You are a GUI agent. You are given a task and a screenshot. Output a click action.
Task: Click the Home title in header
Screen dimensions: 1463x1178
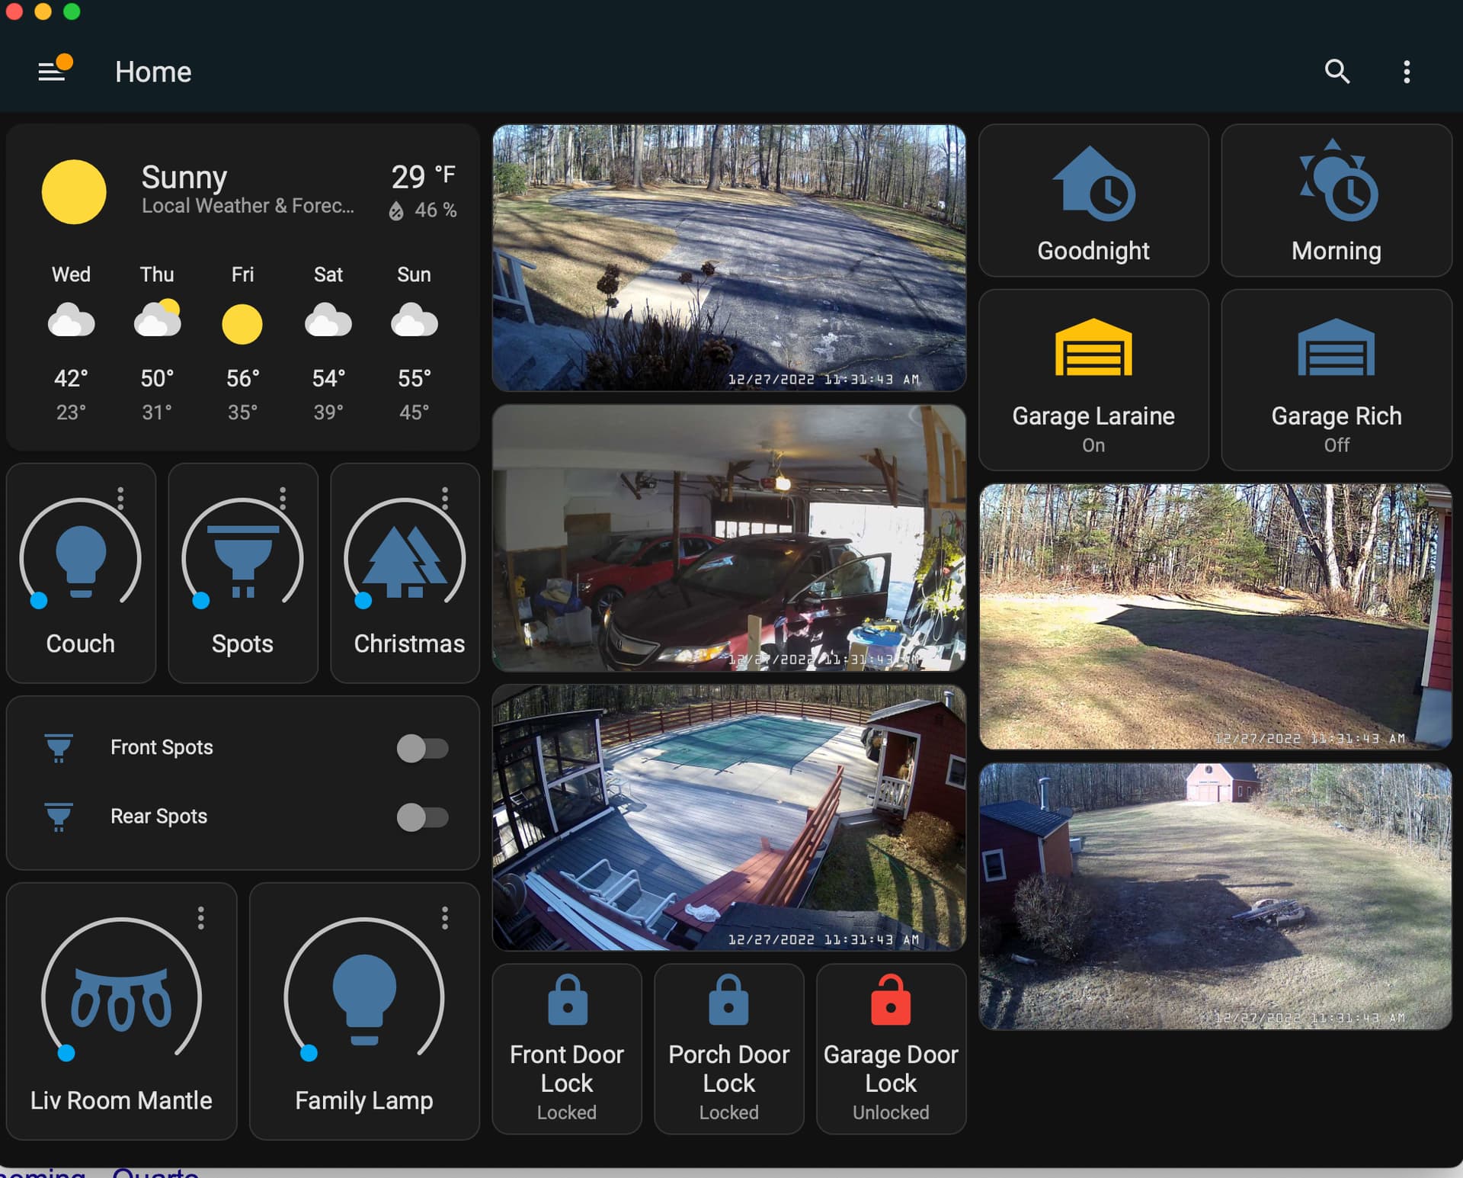point(153,72)
